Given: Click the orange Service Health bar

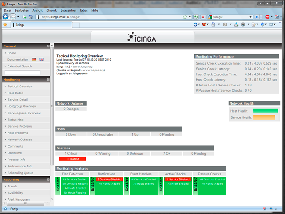Looking at the screenshot, I should click(x=264, y=117).
